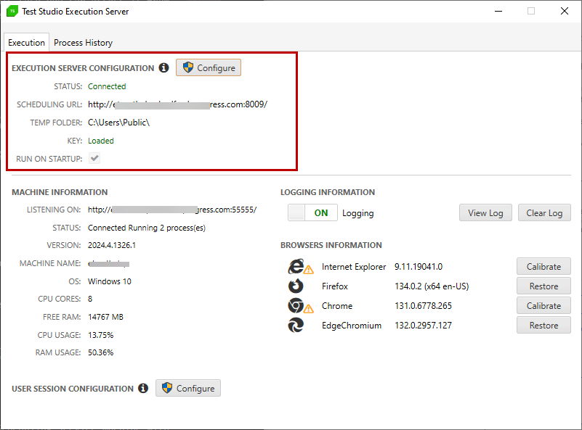Click the Internet Explorer browser icon
Viewport: 582px width, 430px height.
296,266
